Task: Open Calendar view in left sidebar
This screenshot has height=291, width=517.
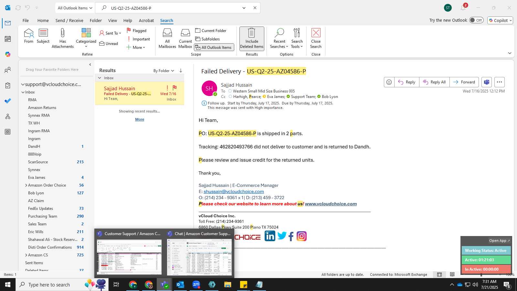Action: coord(8,39)
